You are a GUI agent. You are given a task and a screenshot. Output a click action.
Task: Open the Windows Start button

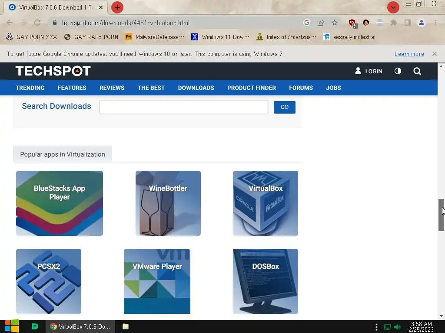[12, 326]
